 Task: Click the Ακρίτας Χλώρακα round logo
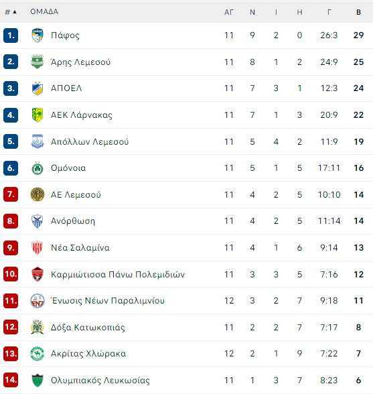pyautogui.click(x=38, y=354)
